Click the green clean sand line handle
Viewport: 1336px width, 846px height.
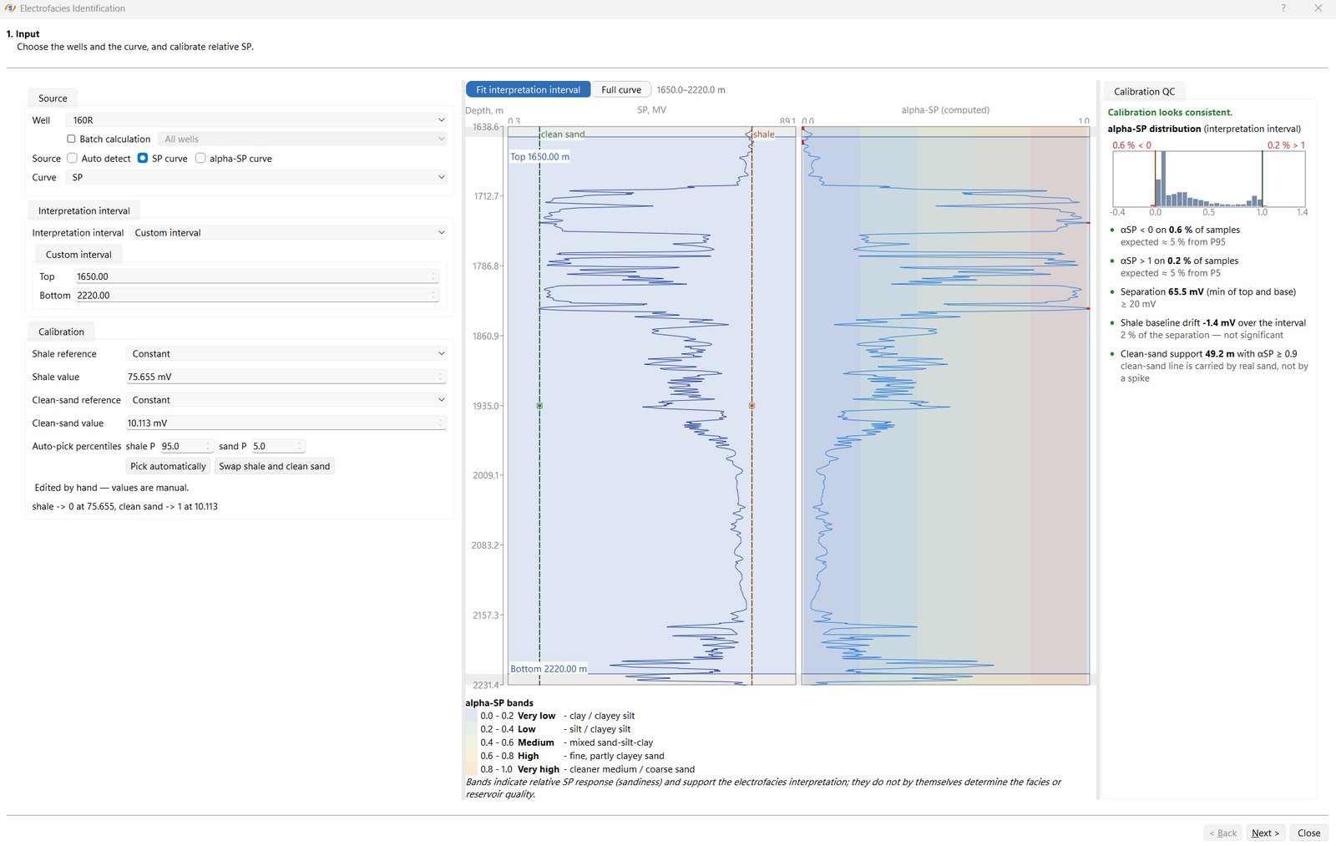[539, 406]
